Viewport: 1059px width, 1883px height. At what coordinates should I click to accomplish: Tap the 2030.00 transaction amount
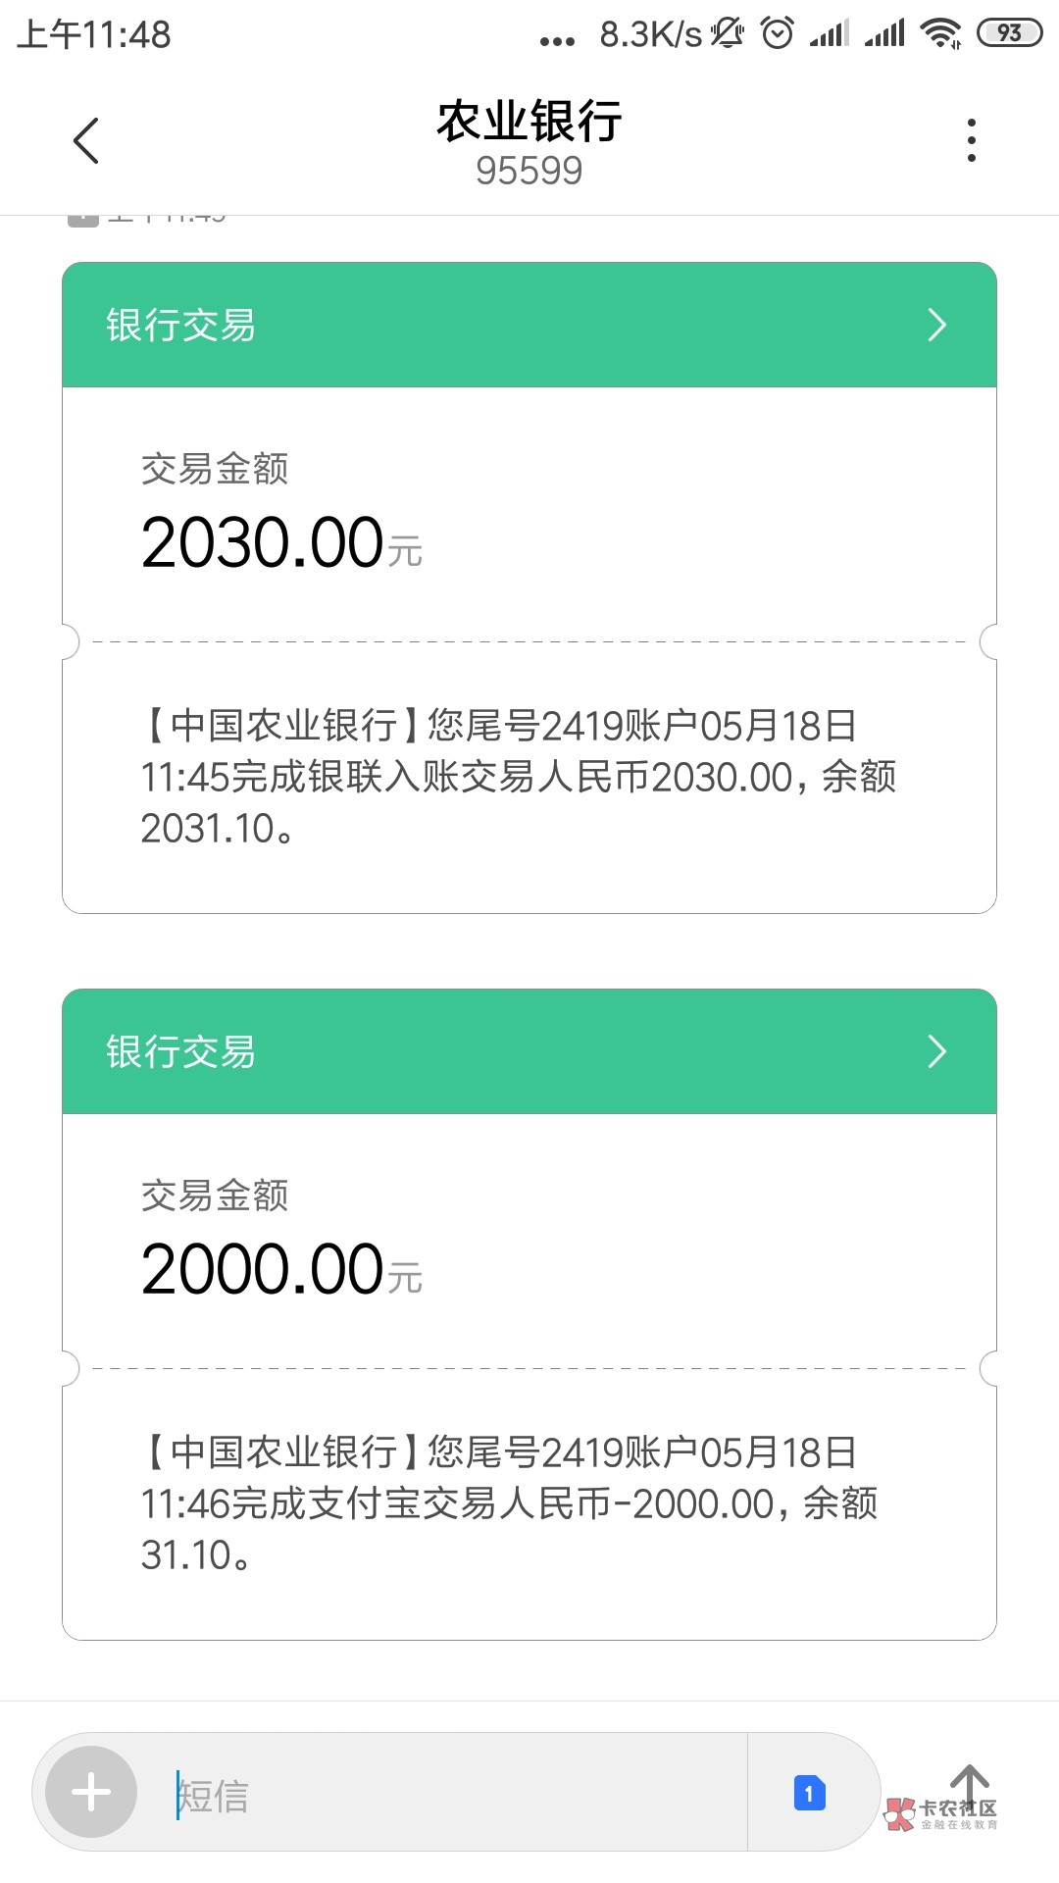click(263, 543)
